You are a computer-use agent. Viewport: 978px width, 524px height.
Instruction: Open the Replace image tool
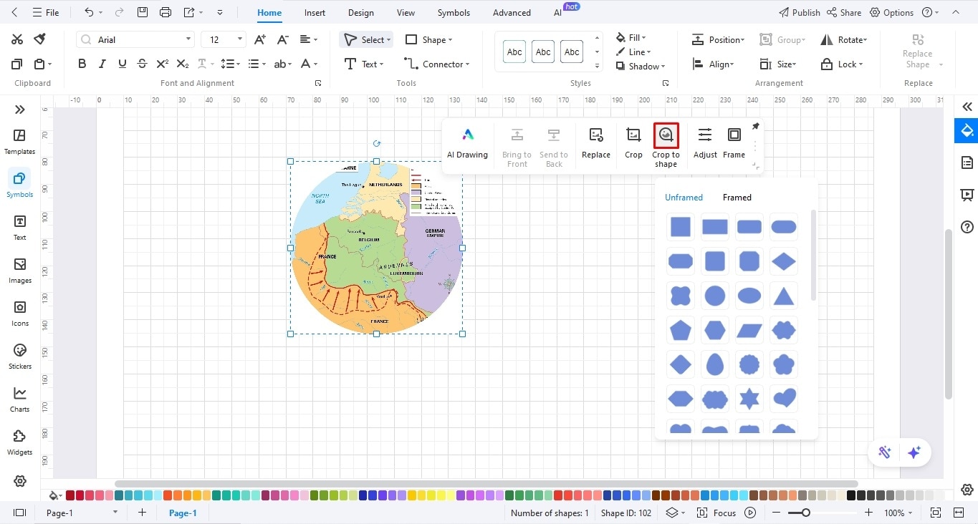[x=595, y=135]
